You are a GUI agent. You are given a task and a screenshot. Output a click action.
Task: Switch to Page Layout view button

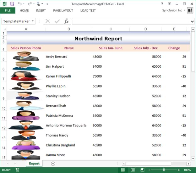pyautogui.click(x=133, y=170)
